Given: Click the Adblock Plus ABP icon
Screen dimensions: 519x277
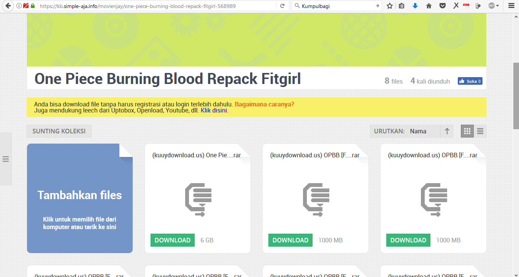Looking at the screenshot, I should (x=492, y=6).
